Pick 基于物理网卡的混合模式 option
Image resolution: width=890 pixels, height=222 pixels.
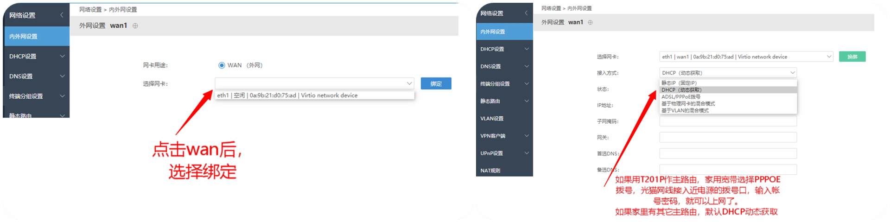[x=688, y=104]
